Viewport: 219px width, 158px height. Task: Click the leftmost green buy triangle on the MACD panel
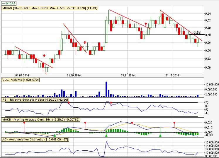click(x=55, y=135)
